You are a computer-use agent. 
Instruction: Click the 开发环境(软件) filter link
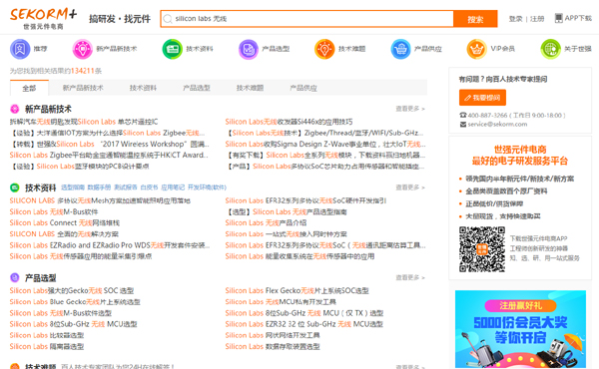point(207,187)
